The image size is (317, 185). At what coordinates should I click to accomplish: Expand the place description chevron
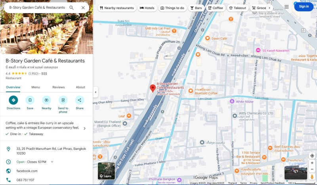[84, 128]
